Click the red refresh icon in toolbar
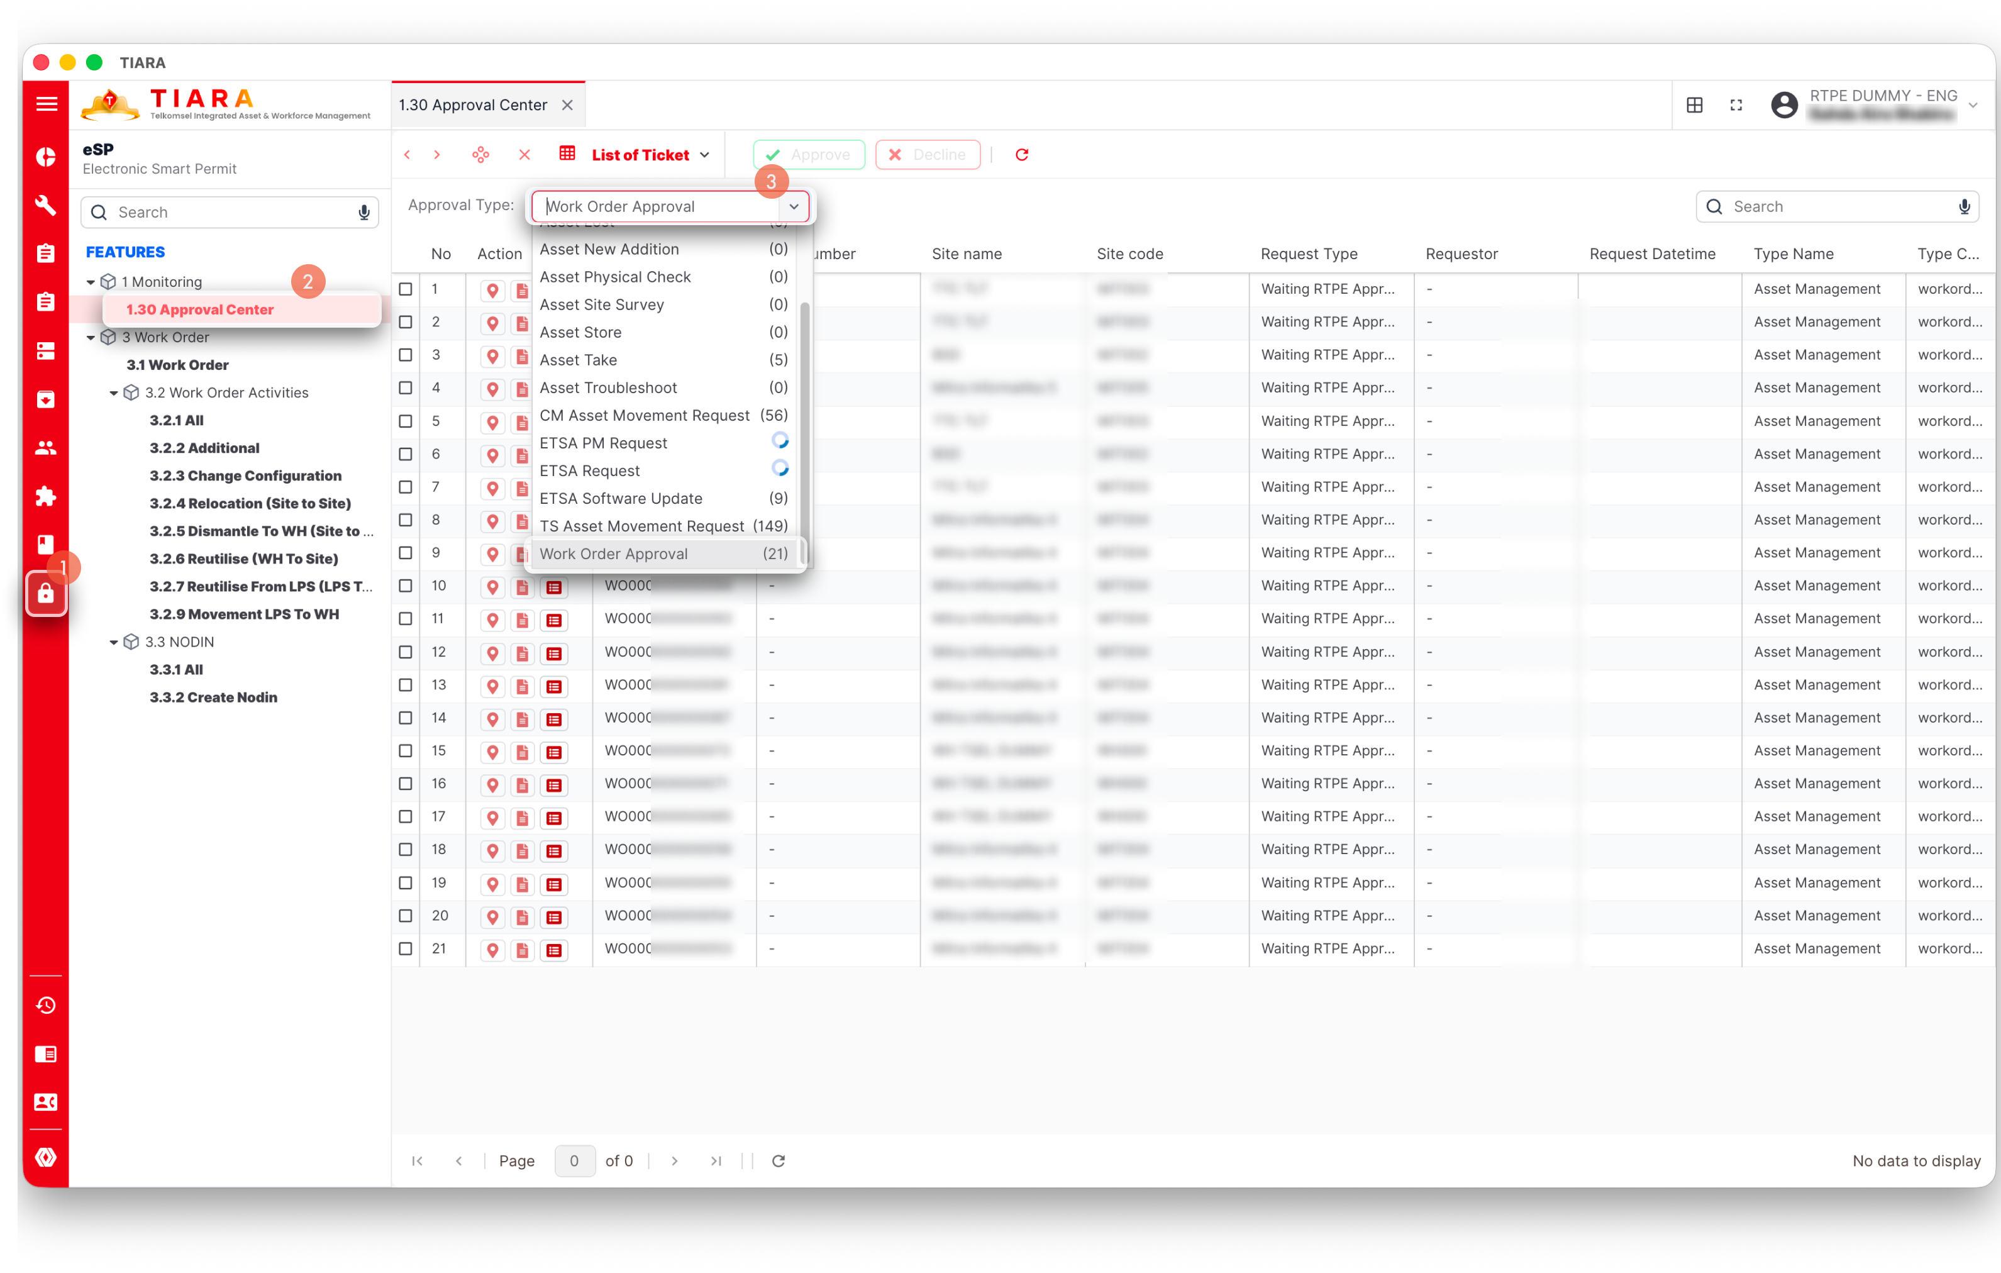The height and width of the screenshot is (1273, 2001). click(1021, 155)
